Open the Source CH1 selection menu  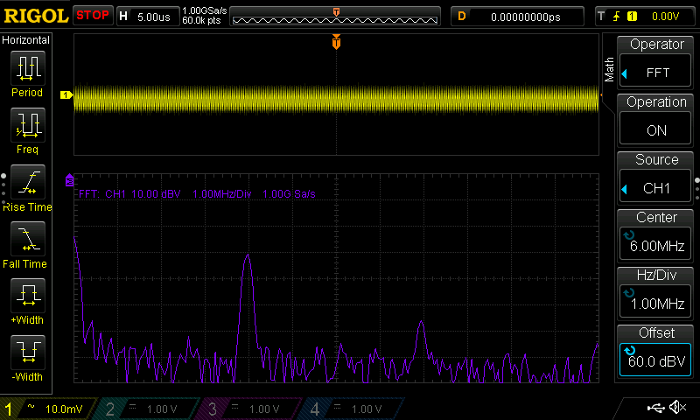[x=656, y=178]
